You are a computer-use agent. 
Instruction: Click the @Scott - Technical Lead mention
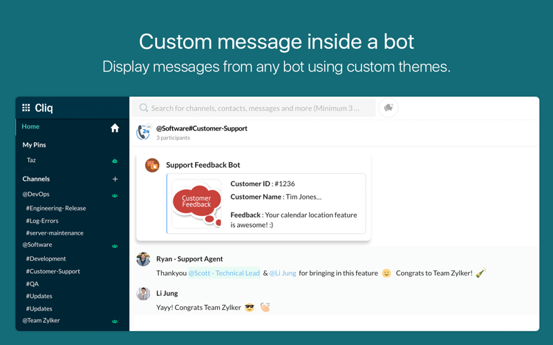click(x=224, y=273)
